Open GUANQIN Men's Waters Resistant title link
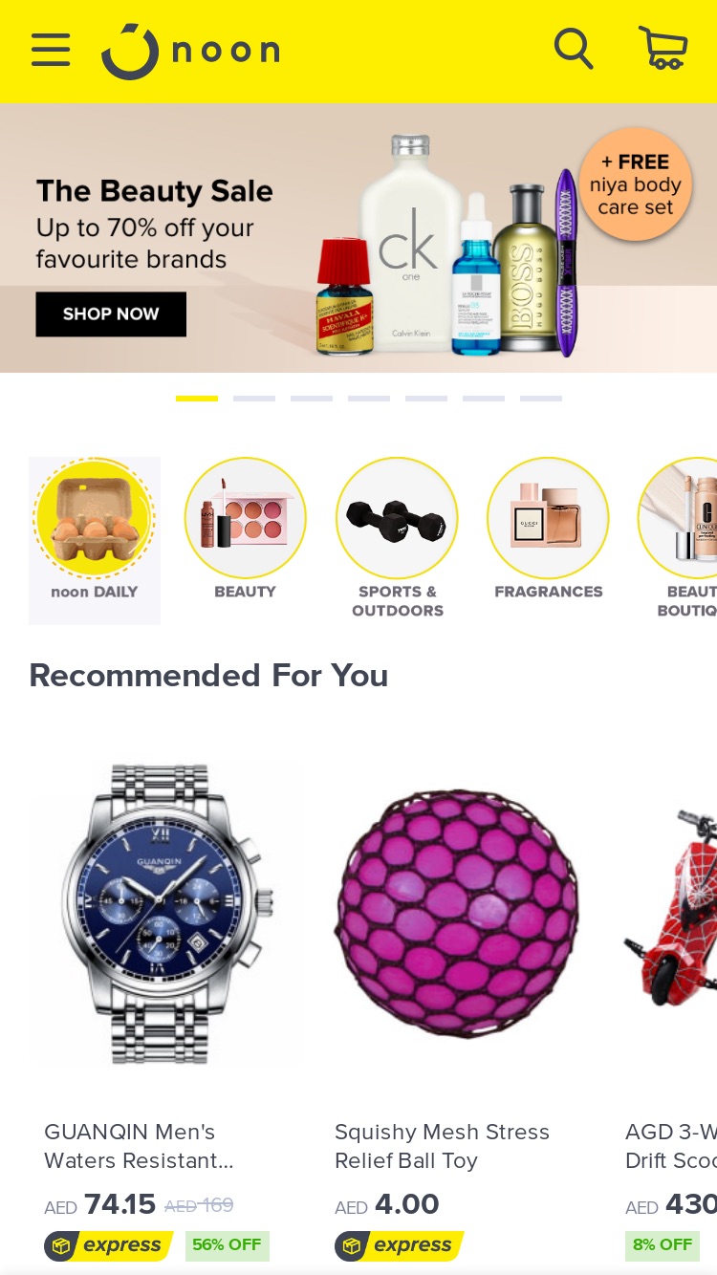The height and width of the screenshot is (1275, 717). (x=140, y=1146)
